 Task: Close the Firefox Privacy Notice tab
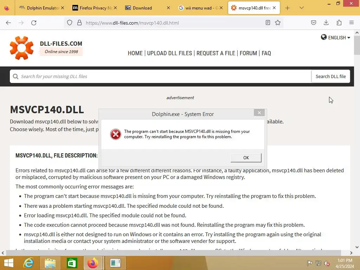[115, 8]
